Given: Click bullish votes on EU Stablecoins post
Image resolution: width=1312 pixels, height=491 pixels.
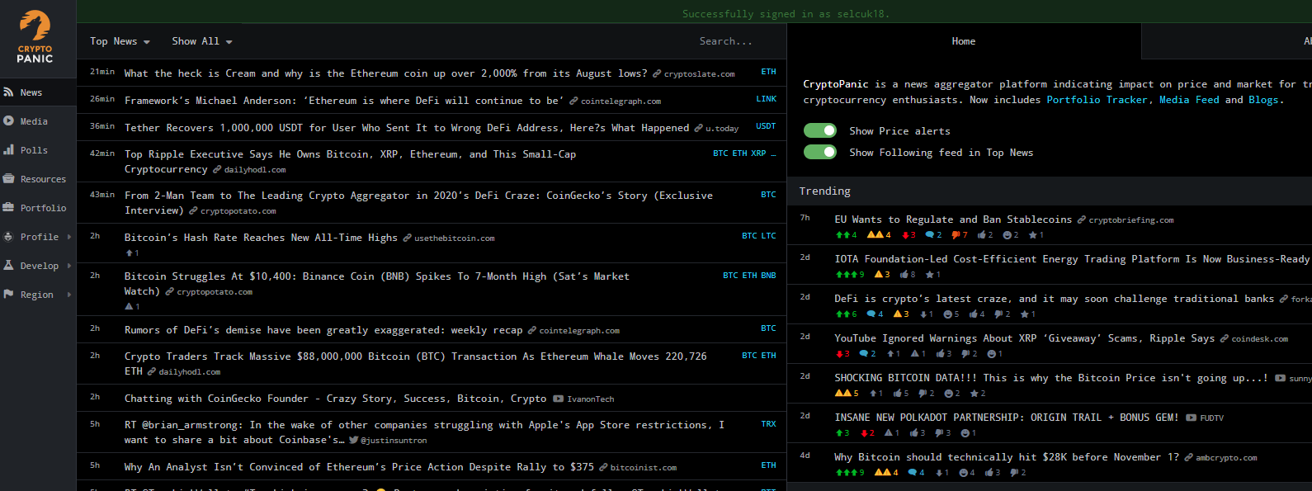Looking at the screenshot, I should 846,235.
